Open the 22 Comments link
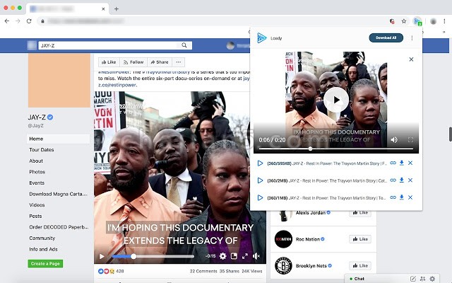 pos(203,271)
